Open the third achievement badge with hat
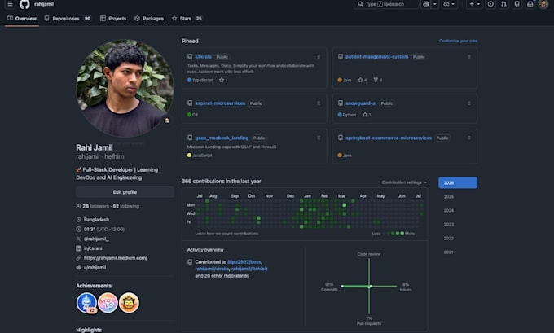The height and width of the screenshot is (333, 554). pyautogui.click(x=129, y=303)
